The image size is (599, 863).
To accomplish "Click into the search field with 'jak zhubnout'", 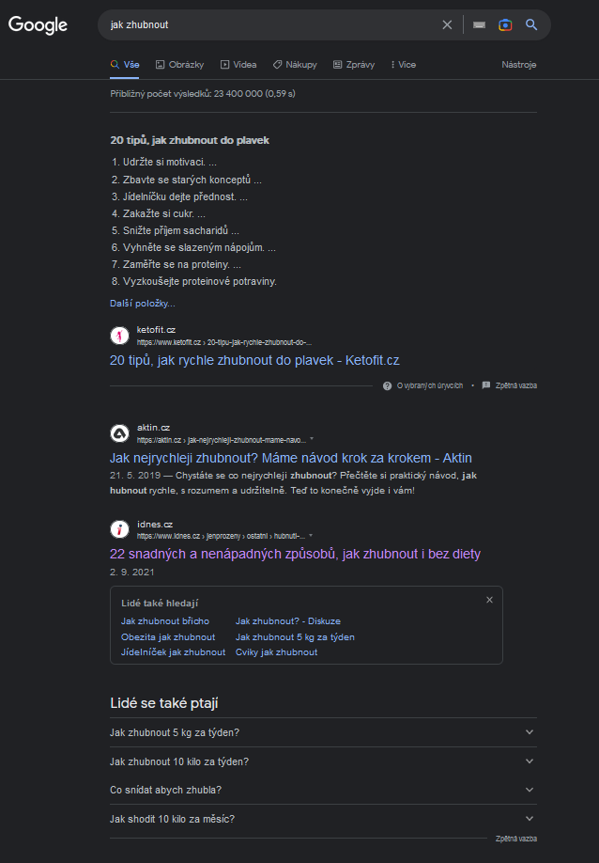I will (x=272, y=24).
